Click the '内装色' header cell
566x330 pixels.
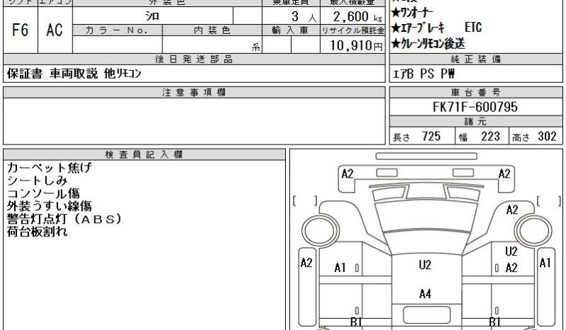(212, 30)
